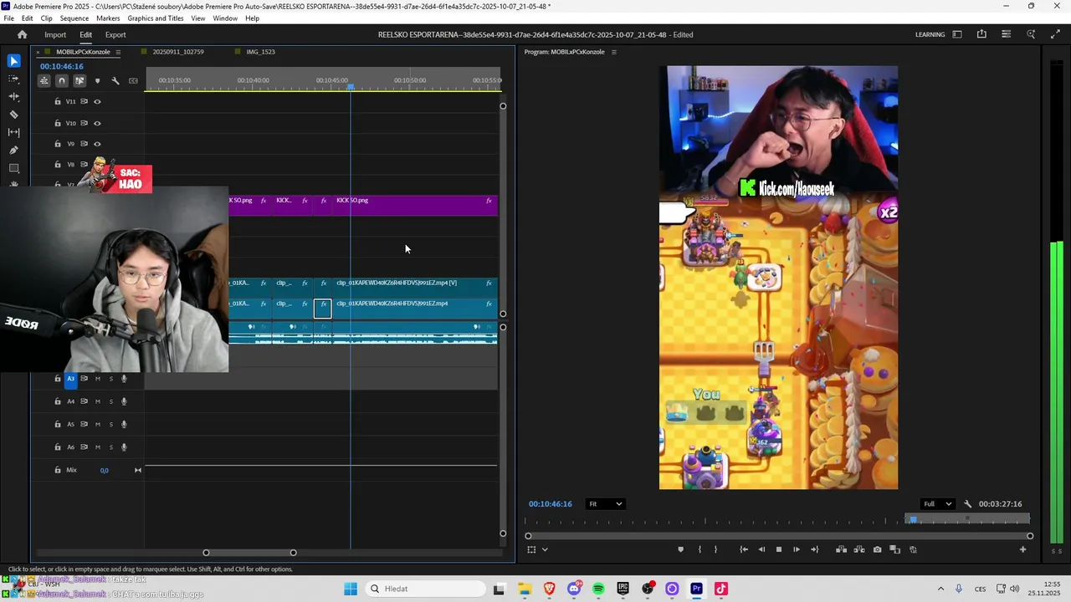Viewport: 1071px width, 602px height.
Task: Export frame with the camera icon
Action: point(877,549)
